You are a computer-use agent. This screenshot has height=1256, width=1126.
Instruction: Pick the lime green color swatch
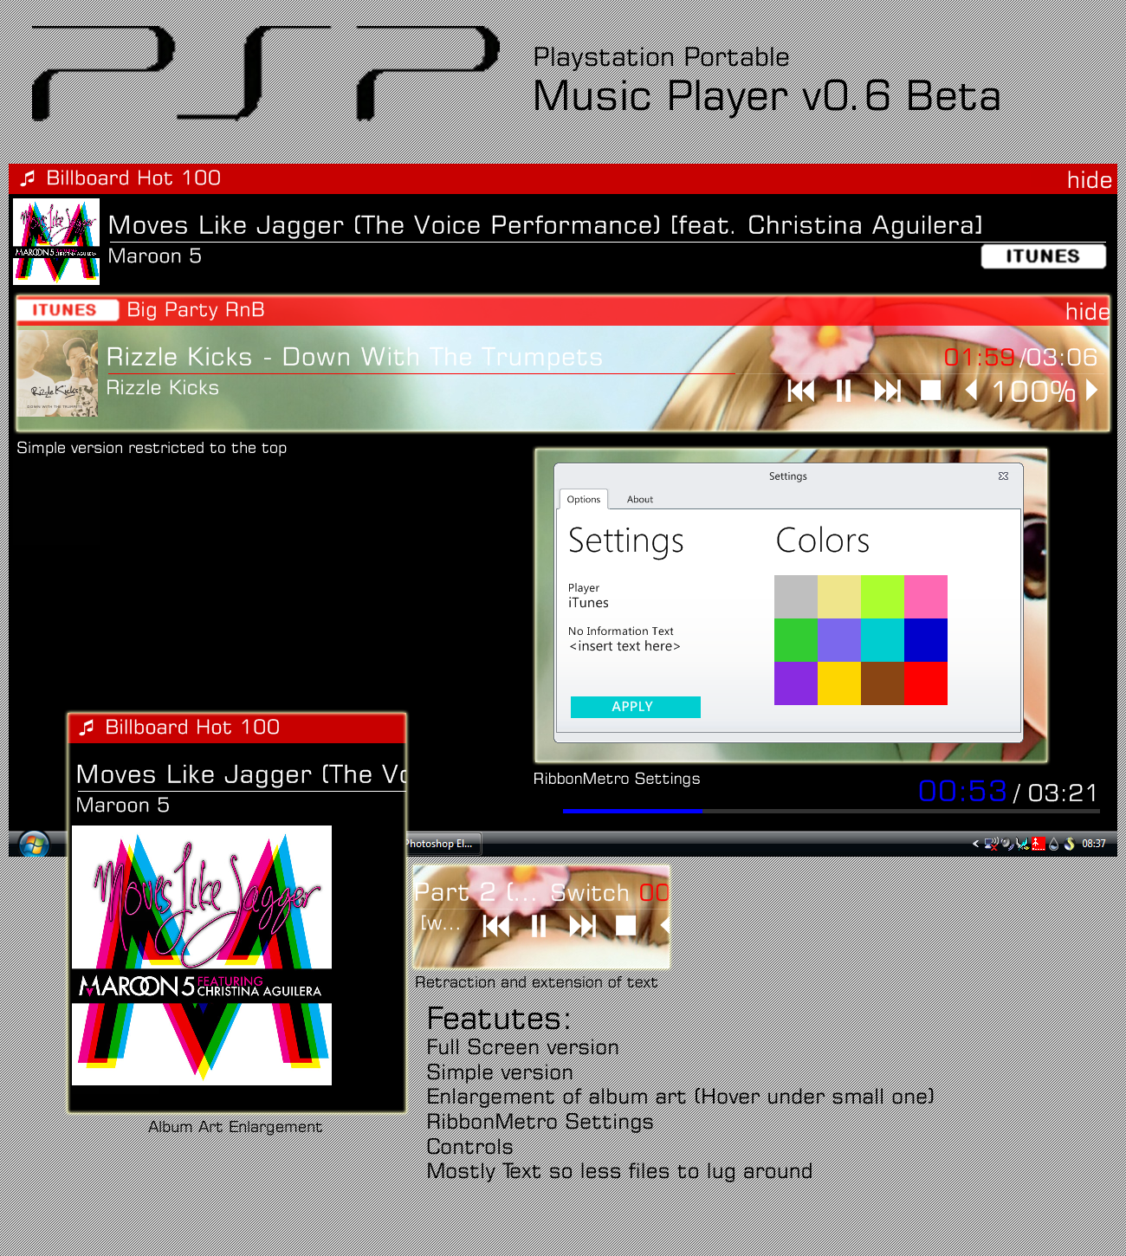tap(883, 597)
